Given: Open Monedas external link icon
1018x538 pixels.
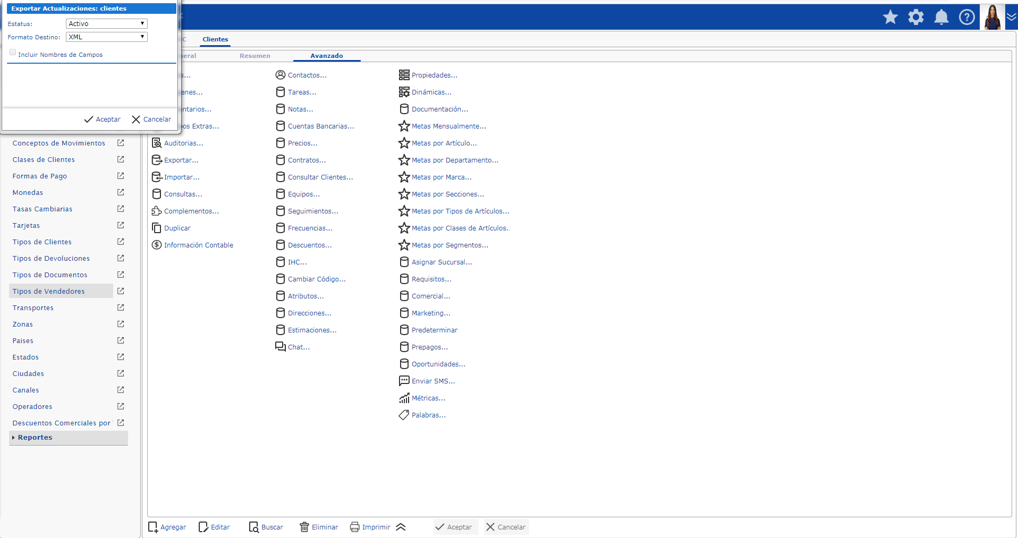Looking at the screenshot, I should [x=121, y=192].
